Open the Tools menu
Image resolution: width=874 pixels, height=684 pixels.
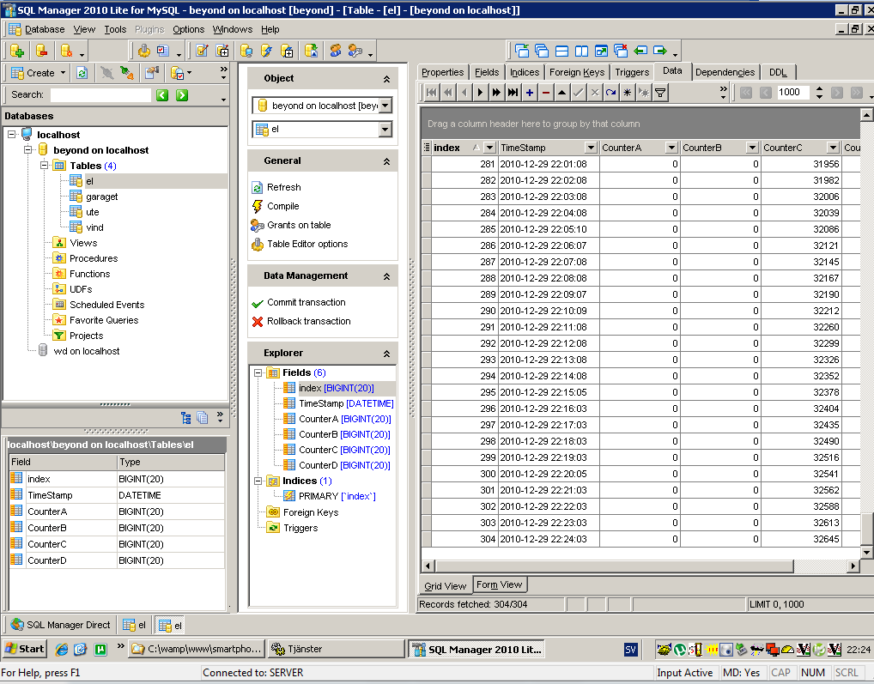(115, 29)
